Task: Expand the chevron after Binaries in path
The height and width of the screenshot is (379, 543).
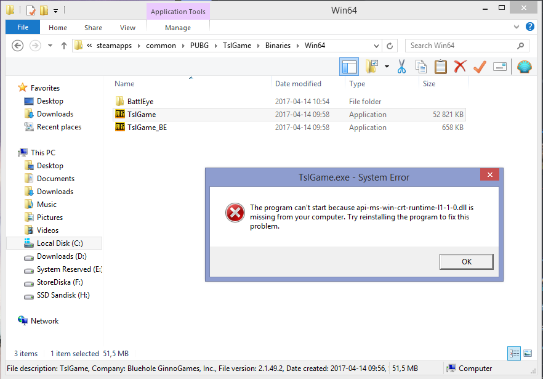Action: (297, 46)
